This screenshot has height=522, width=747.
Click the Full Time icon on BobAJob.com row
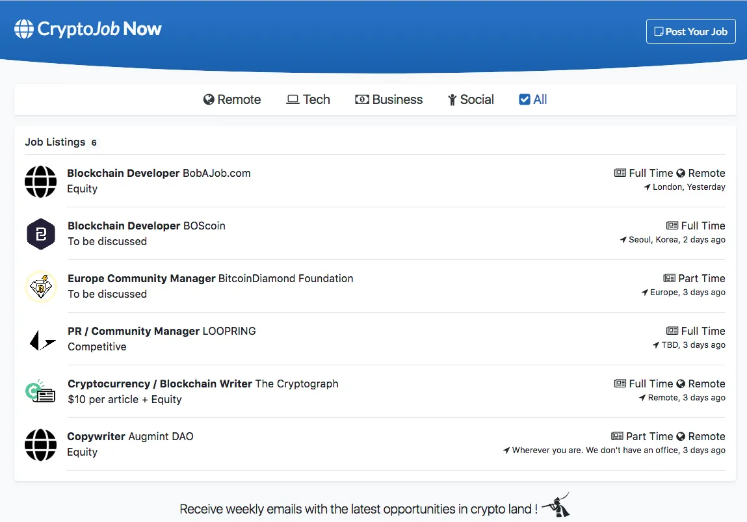620,173
